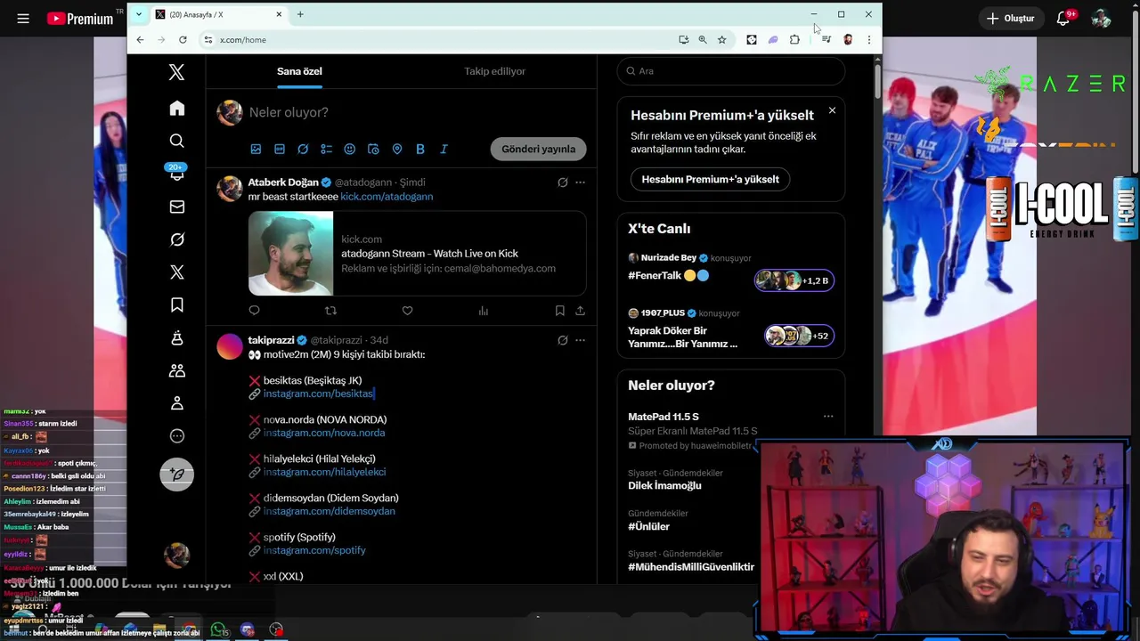Open the More circle menu in sidebar

[177, 436]
